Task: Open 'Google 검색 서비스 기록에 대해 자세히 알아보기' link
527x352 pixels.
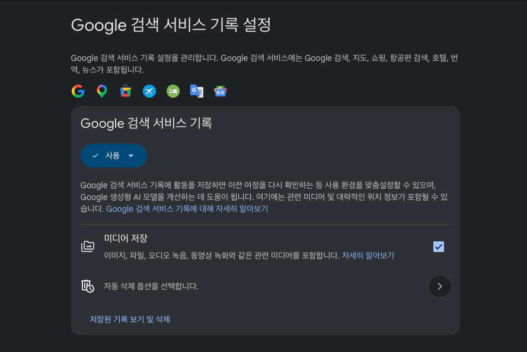Action: point(187,209)
